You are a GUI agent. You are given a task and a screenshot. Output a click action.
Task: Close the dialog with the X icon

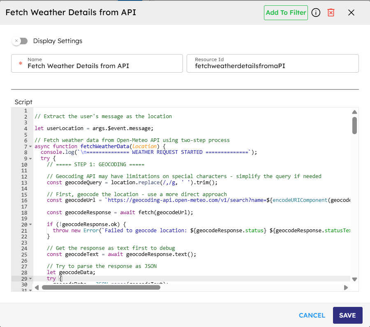351,13
